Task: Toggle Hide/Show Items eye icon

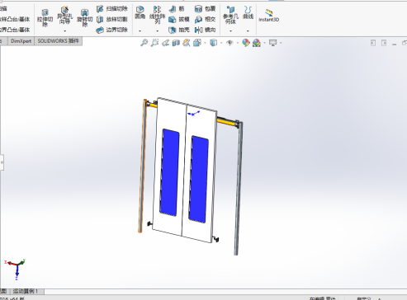Action: 230,43
